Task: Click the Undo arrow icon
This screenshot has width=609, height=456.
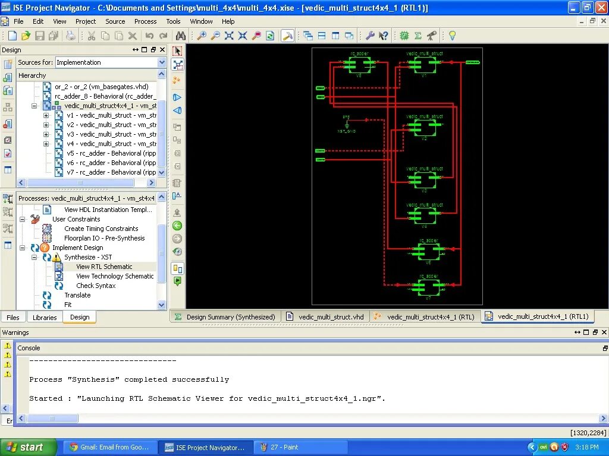Action: tap(149, 36)
